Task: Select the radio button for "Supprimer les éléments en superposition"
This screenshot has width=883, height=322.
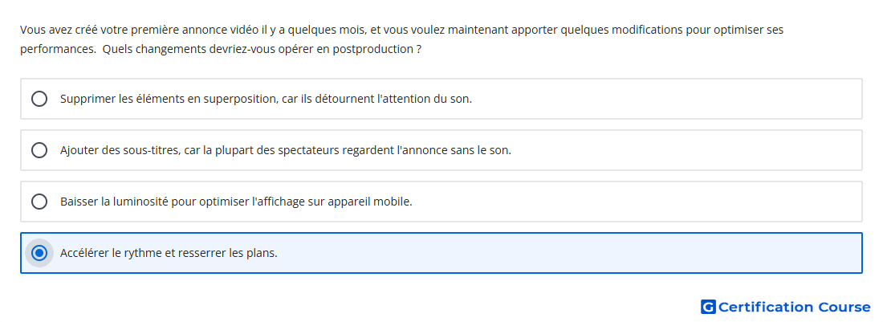Action: 39,99
